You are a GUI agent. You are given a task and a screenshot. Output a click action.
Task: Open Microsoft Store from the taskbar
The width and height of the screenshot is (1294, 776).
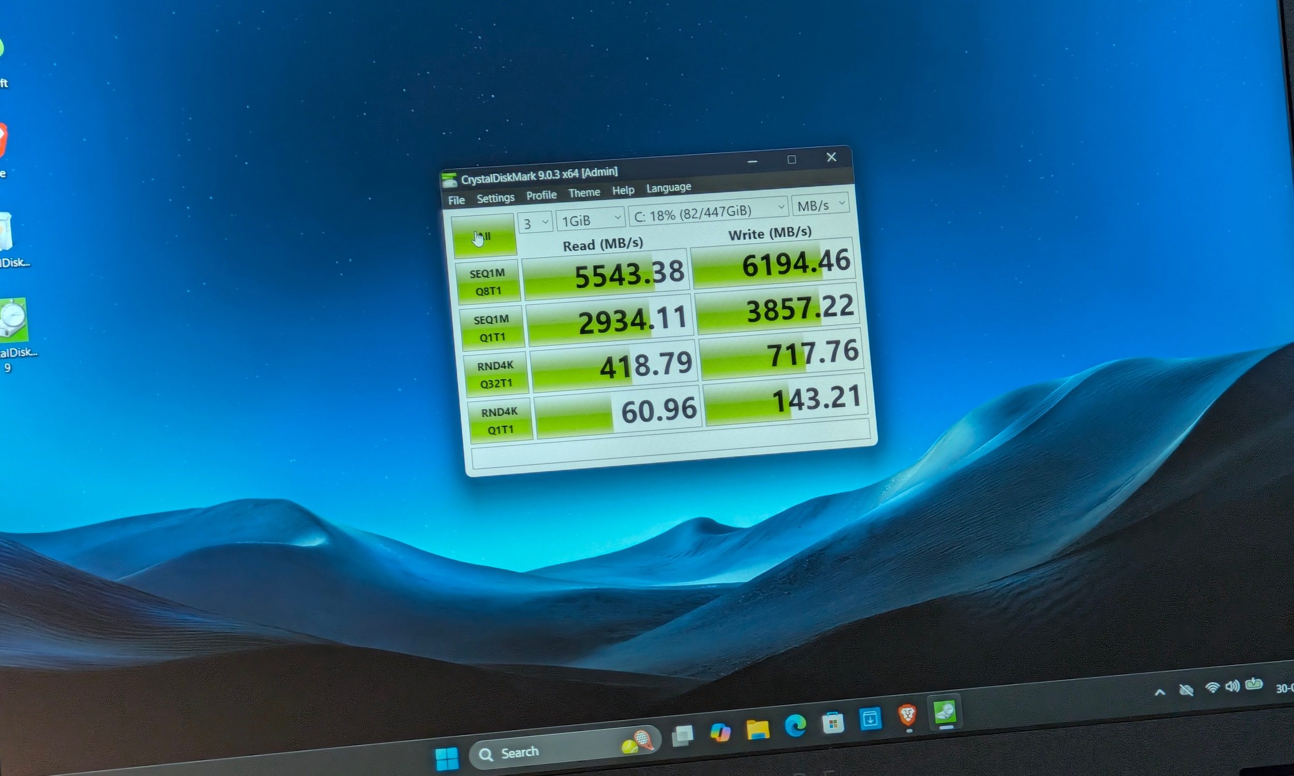pyautogui.click(x=833, y=723)
